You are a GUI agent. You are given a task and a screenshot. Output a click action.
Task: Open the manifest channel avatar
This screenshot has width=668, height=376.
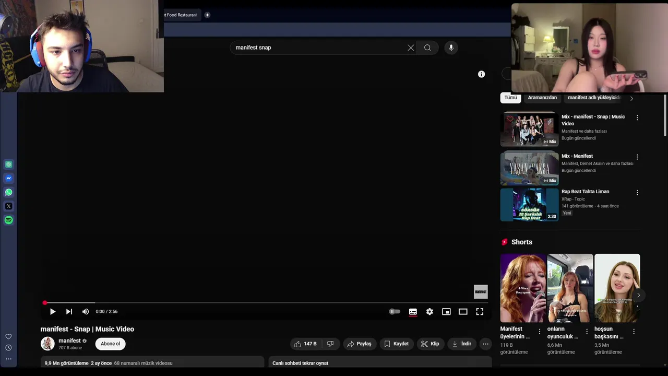(47, 344)
